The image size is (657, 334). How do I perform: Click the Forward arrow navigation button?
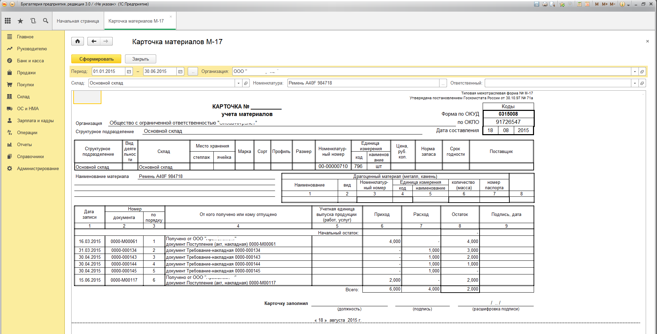106,41
